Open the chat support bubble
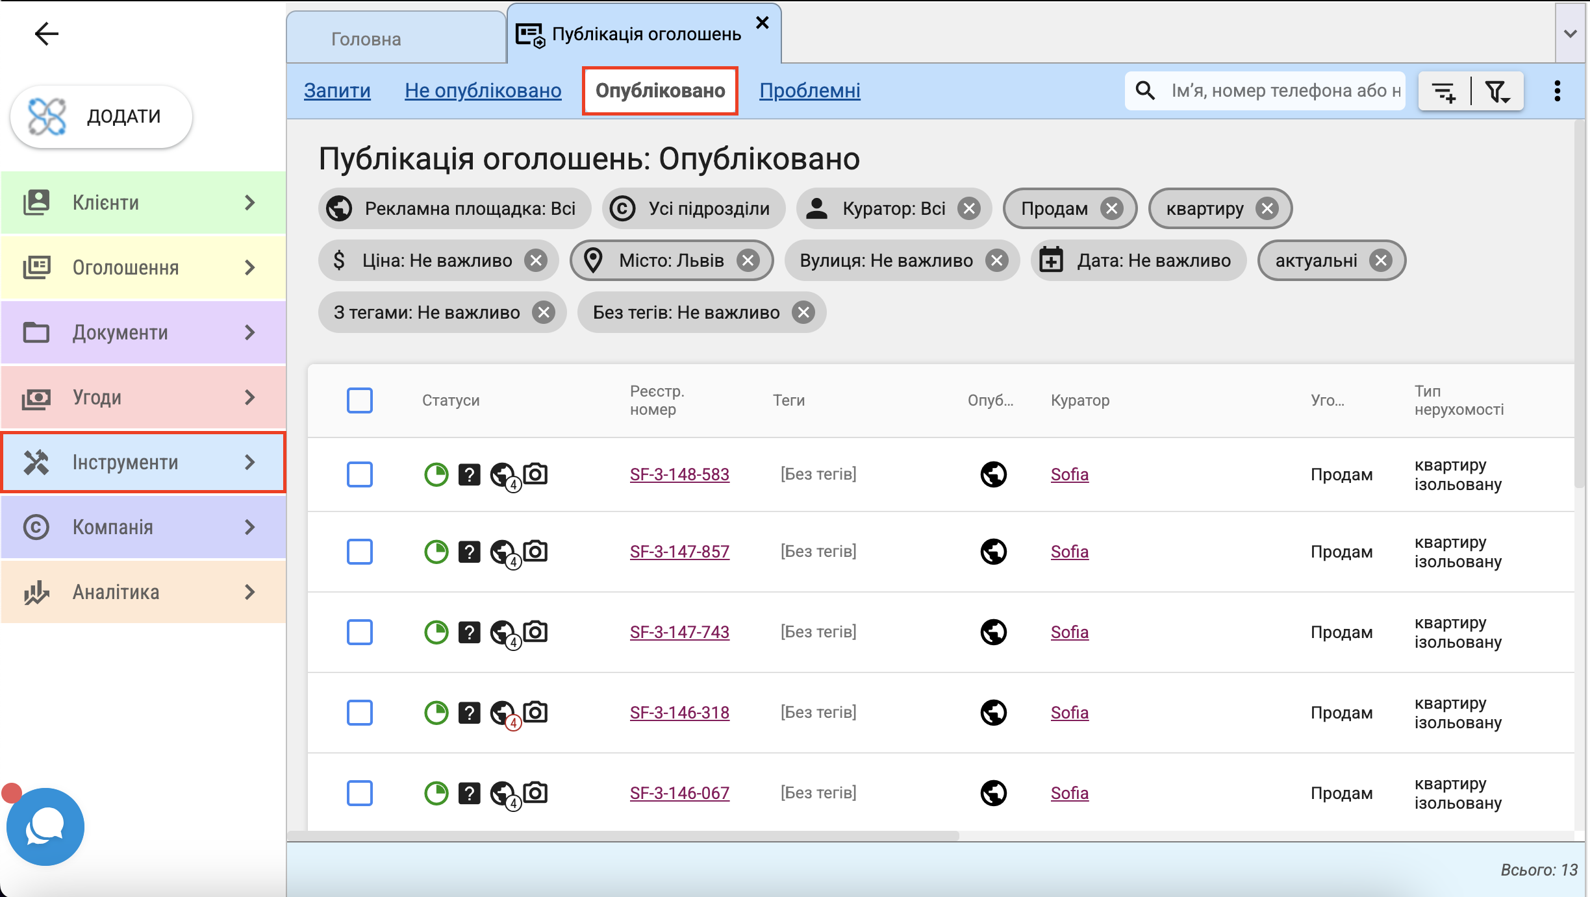This screenshot has height=897, width=1590. pyautogui.click(x=45, y=826)
